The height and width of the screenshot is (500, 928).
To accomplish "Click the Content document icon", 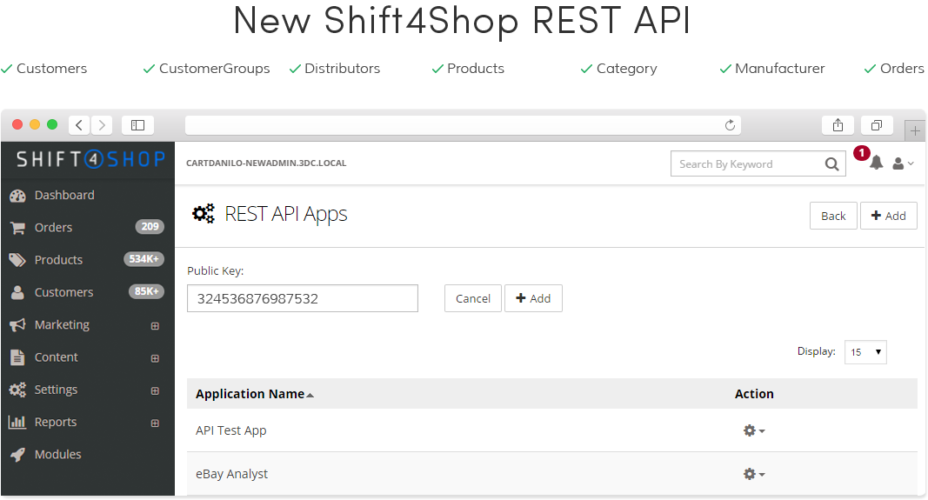I will (x=17, y=357).
